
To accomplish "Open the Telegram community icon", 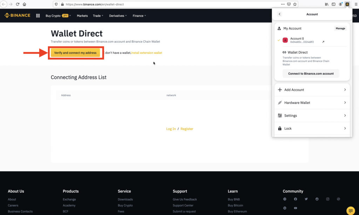I will click(x=285, y=199).
